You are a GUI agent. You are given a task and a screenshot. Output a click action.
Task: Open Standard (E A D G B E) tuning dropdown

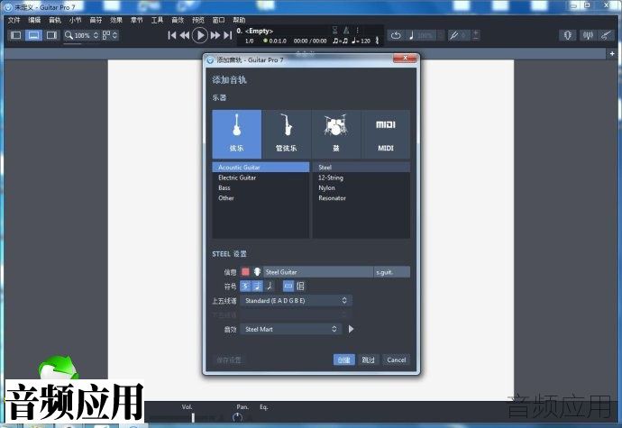tap(297, 301)
